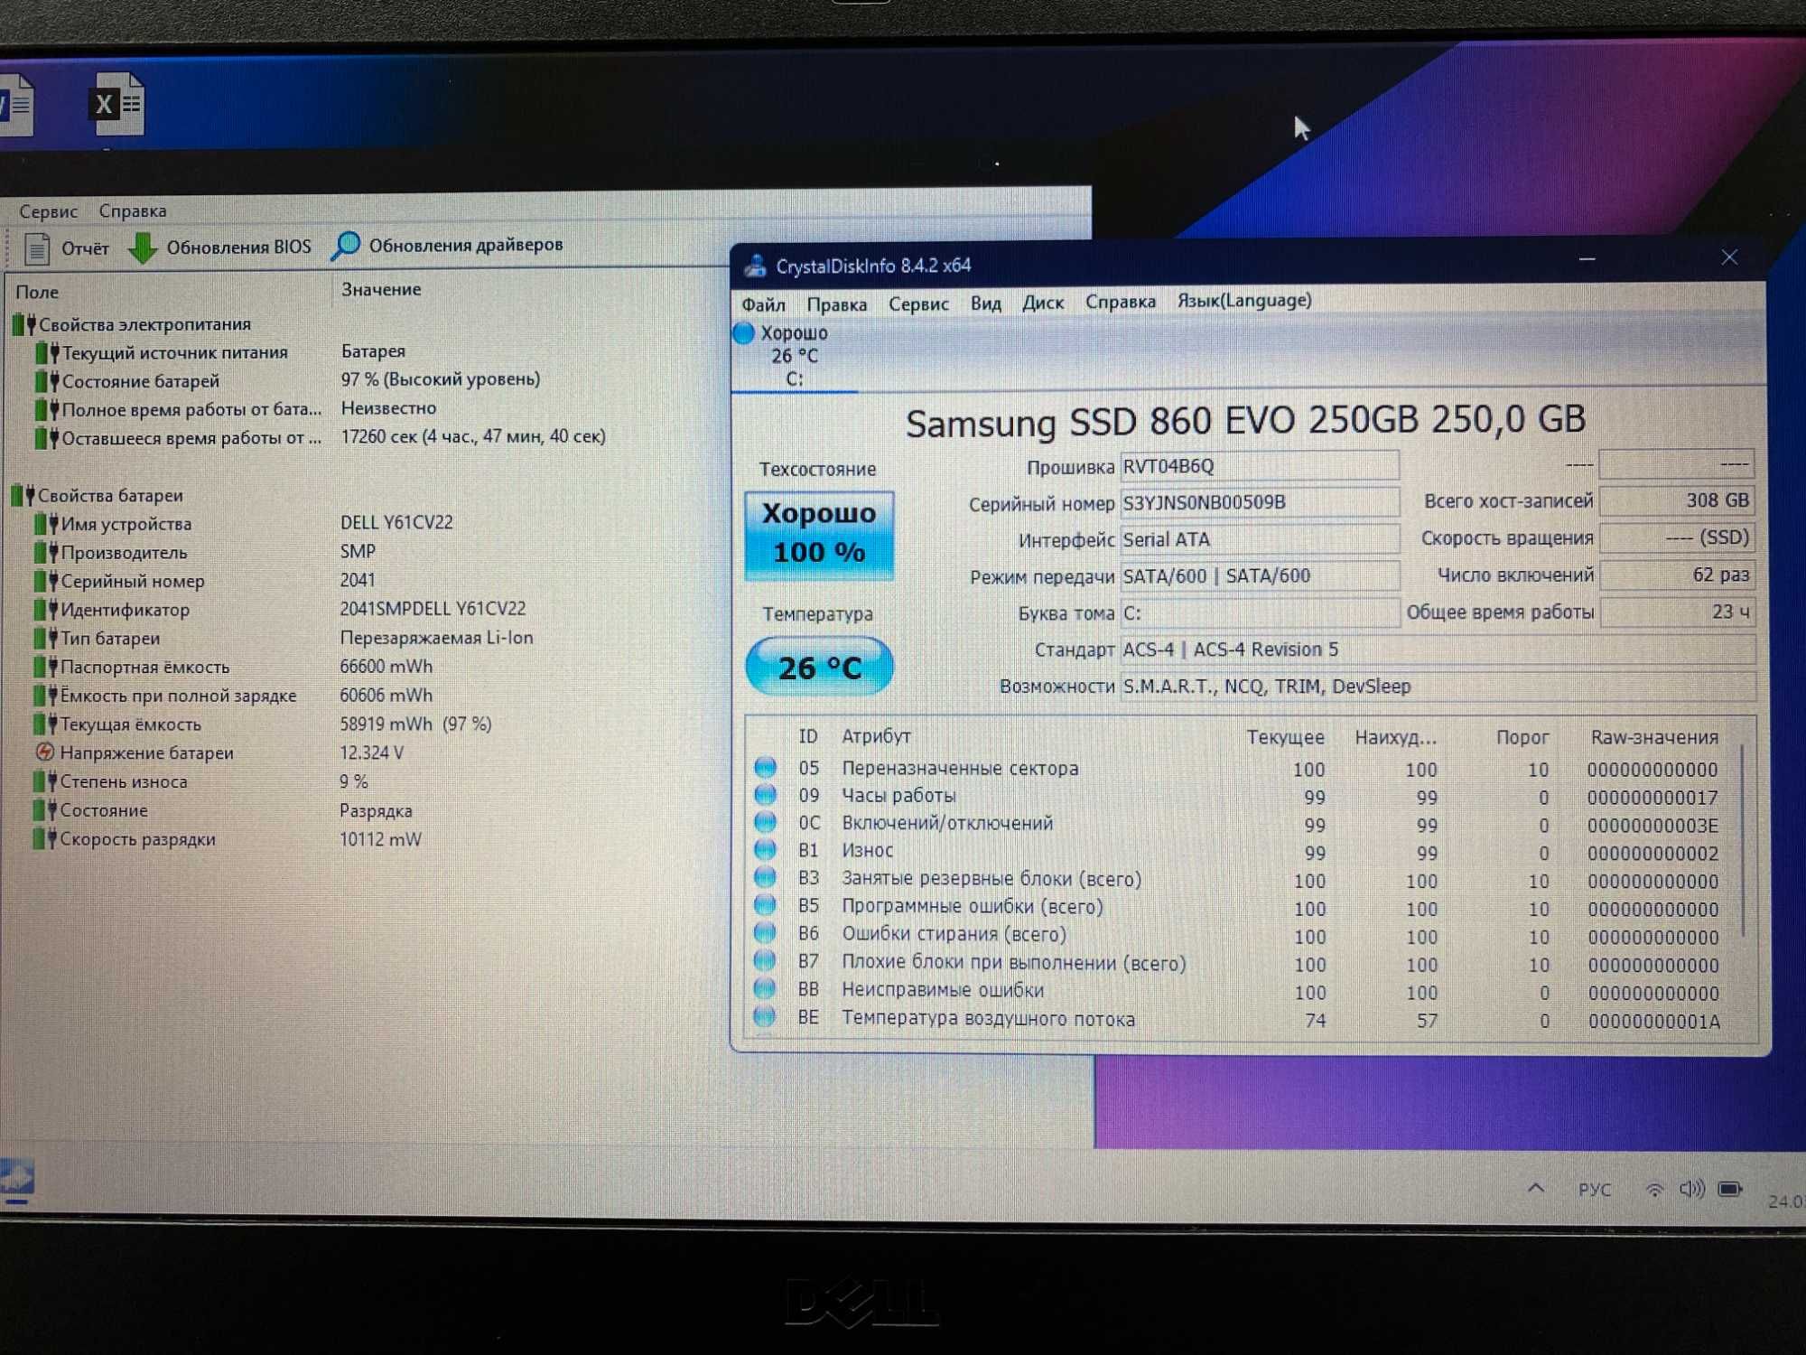Image resolution: width=1806 pixels, height=1355 pixels.
Task: Open the battery tray icon
Action: [x=1730, y=1189]
